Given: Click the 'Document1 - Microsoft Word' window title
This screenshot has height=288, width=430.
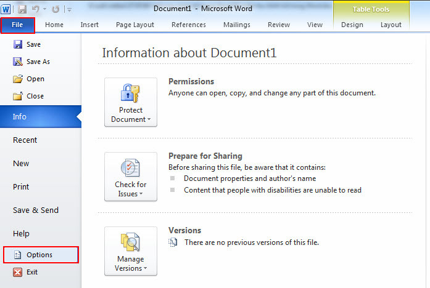Looking at the screenshot, I should [x=202, y=9].
